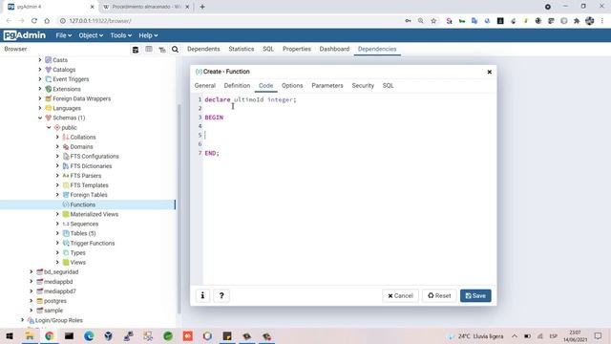Click the BEGIN keyword in code
The height and width of the screenshot is (344, 611).
(x=214, y=118)
